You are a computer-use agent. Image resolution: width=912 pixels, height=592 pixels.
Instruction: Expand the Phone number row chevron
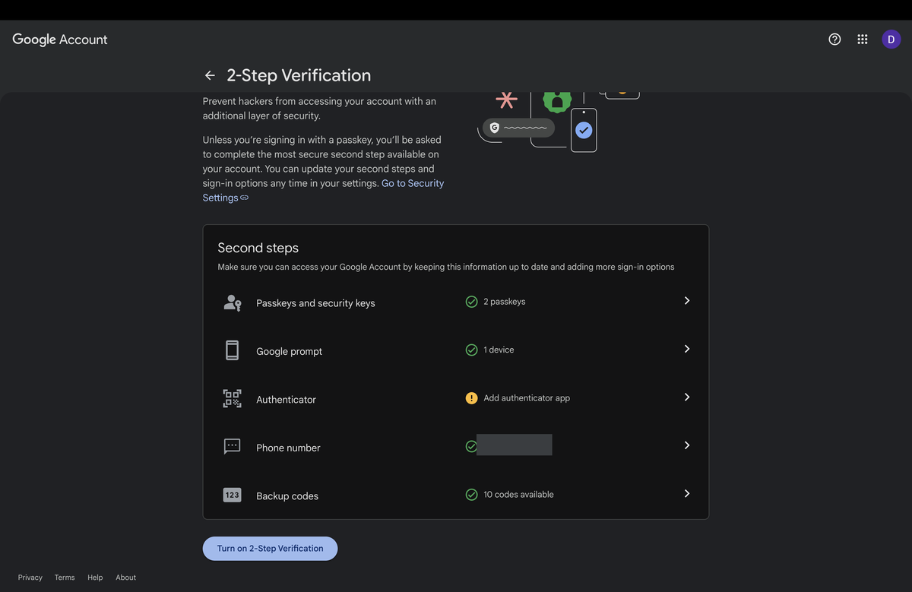click(686, 445)
